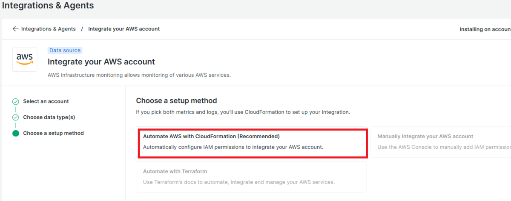Click the AWS logo tile
This screenshot has height=201, width=511.
pyautogui.click(x=25, y=59)
